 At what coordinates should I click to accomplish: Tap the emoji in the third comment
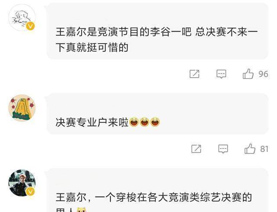81,210
